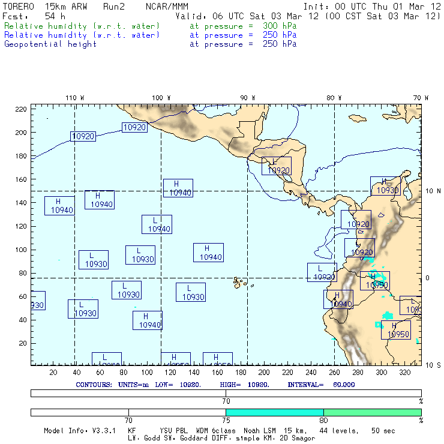This screenshot has width=444, height=444.
Task: Click the '10 S' latitude label
Action: click(433, 365)
